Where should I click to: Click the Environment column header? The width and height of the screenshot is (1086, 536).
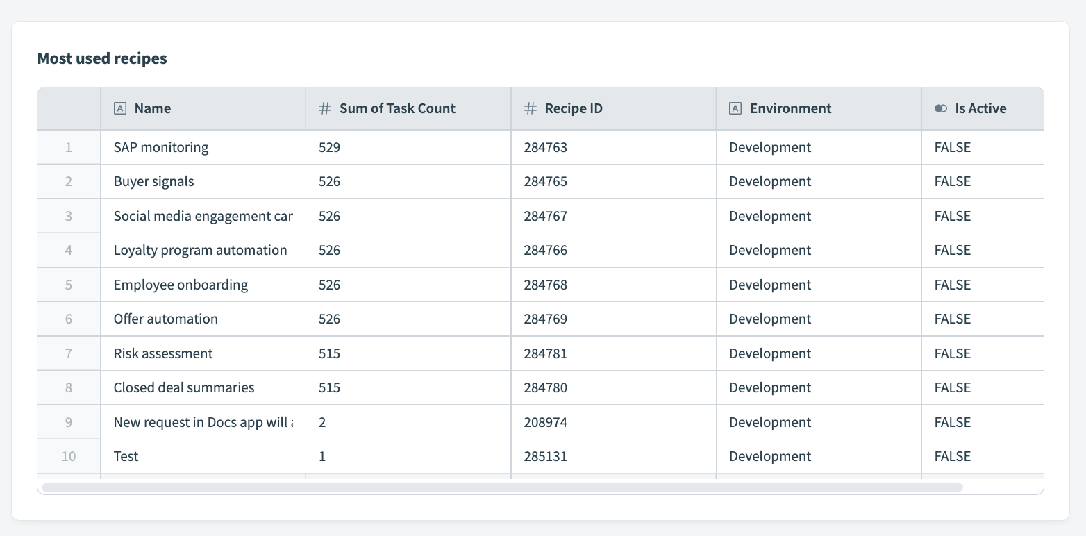[790, 108]
